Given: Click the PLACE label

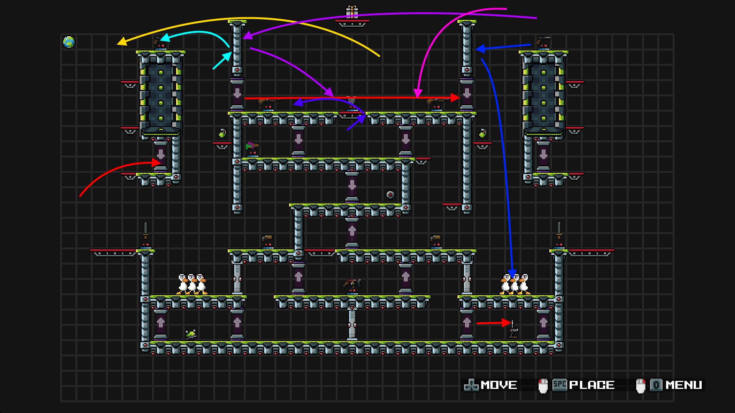Looking at the screenshot, I should (591, 385).
